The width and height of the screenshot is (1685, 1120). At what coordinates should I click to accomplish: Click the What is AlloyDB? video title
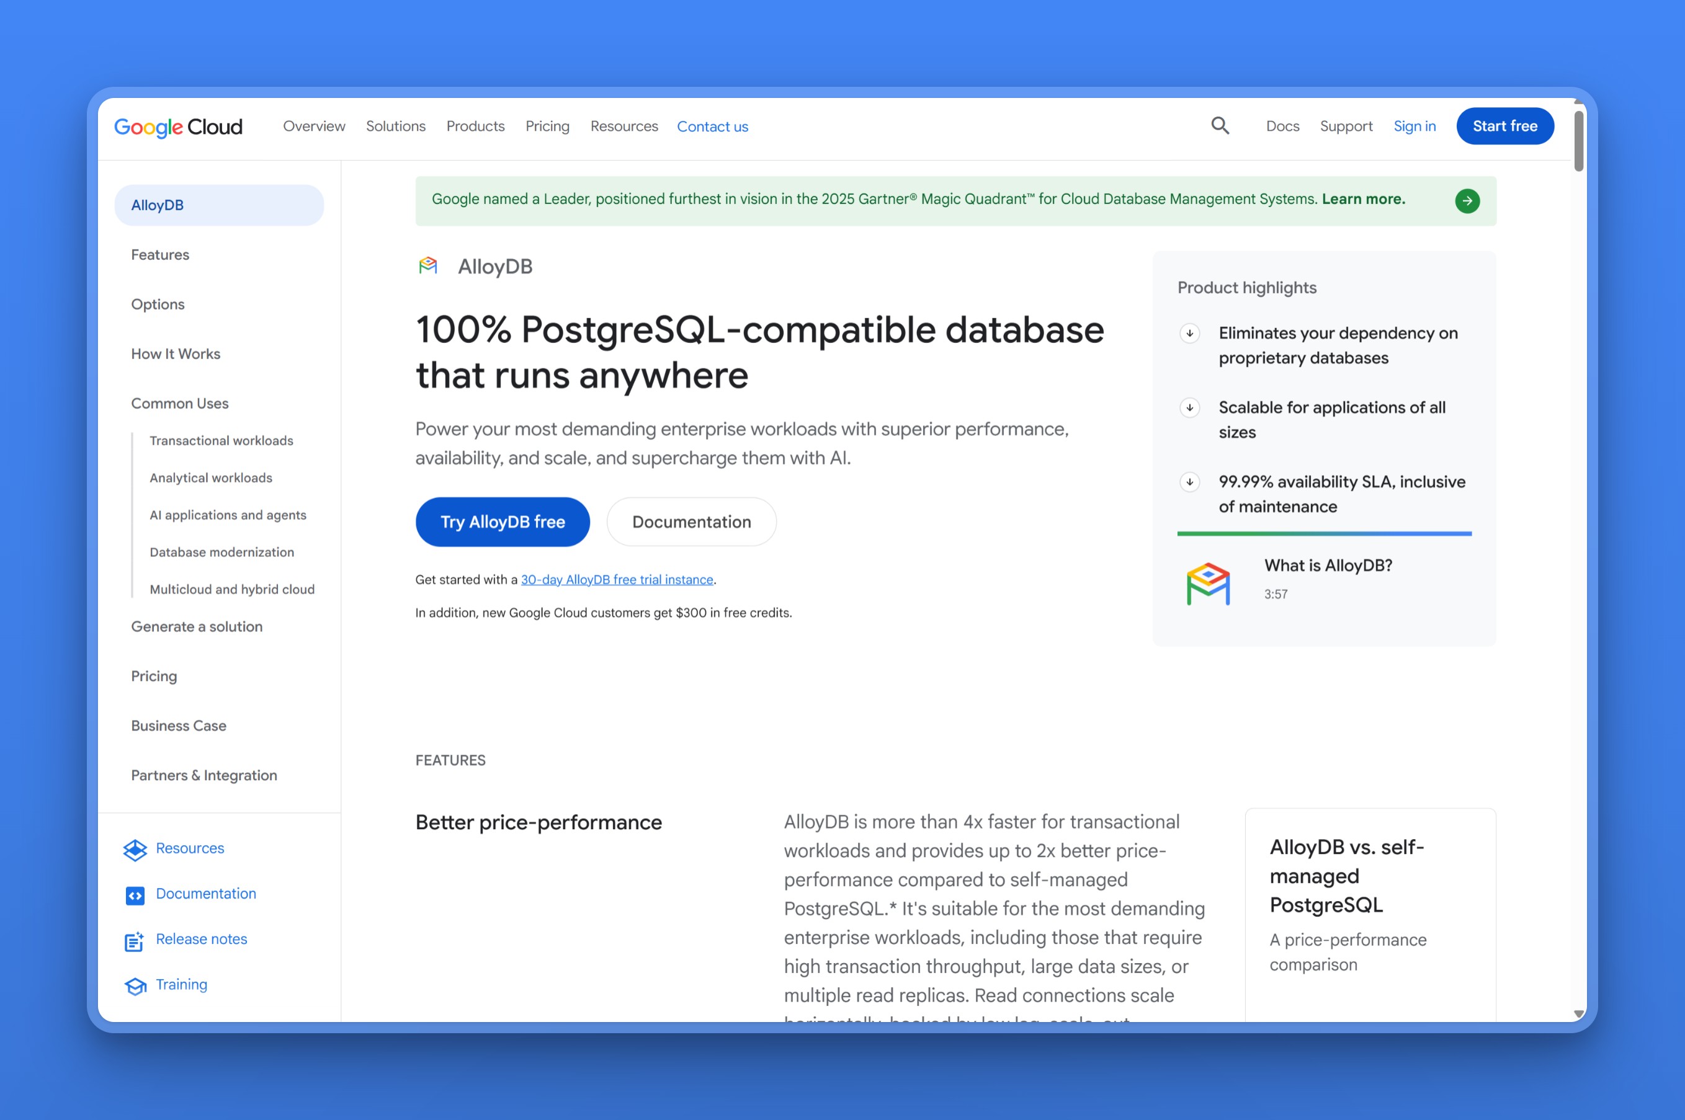pos(1328,565)
